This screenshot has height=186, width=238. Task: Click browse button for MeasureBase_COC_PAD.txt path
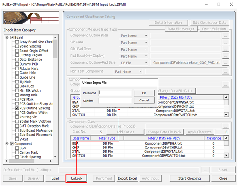(x=225, y=63)
